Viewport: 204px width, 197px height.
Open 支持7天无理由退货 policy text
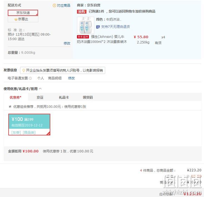click(115, 27)
